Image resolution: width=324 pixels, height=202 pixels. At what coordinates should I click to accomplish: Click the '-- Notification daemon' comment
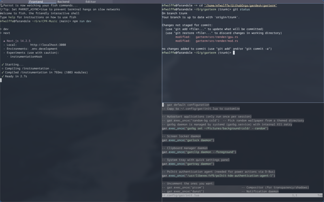260,191
